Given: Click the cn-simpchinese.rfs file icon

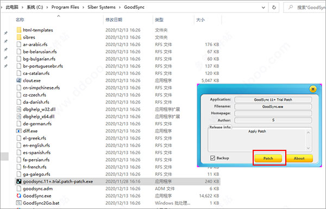Looking at the screenshot, I should coord(18,88).
